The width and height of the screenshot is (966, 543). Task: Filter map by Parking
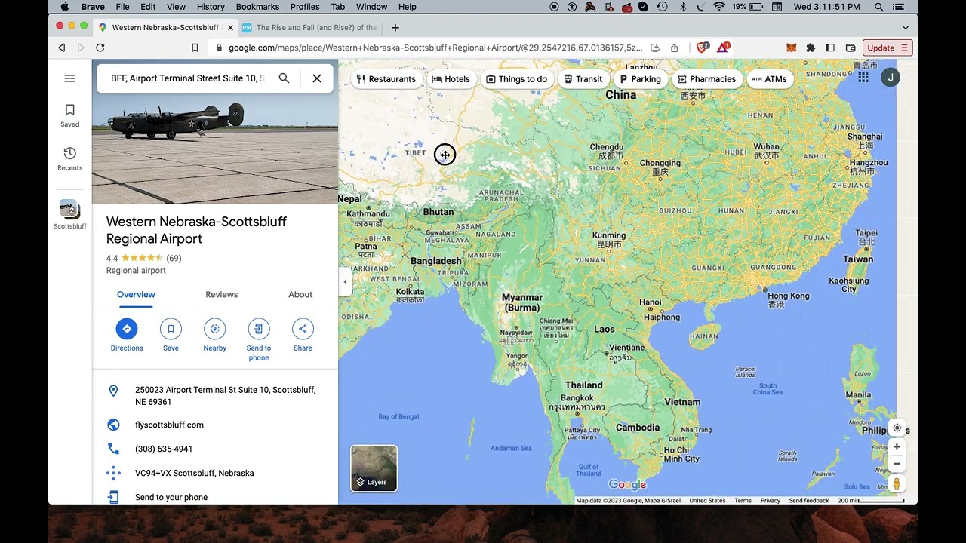point(640,79)
